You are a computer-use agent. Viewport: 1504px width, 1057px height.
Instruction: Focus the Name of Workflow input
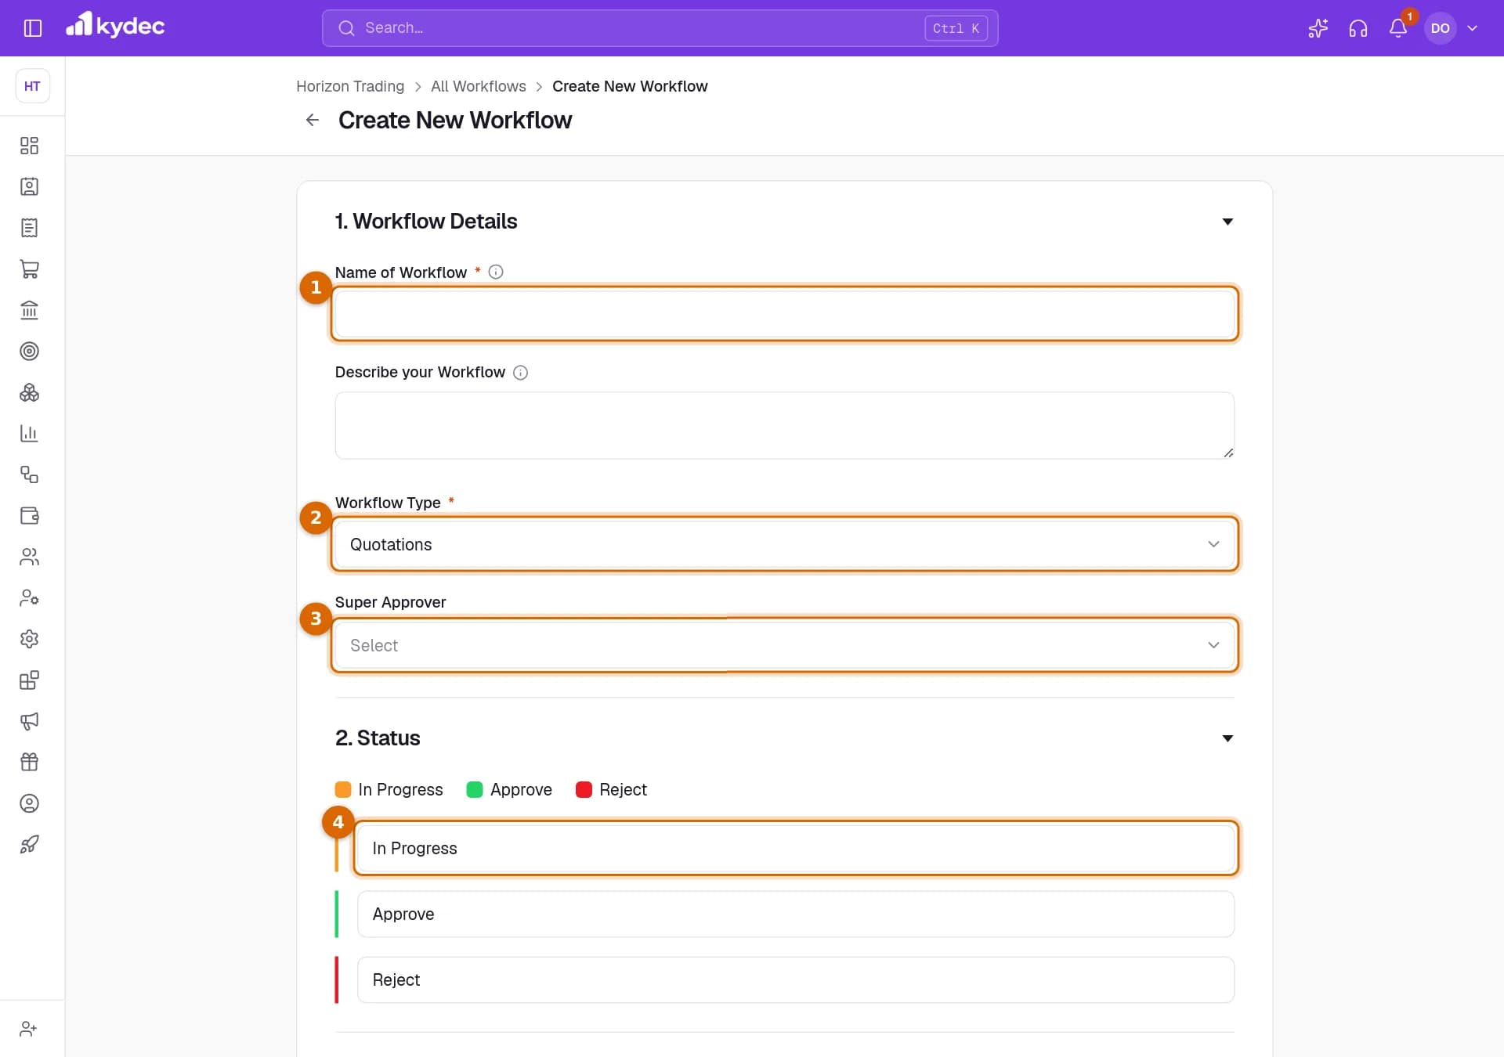click(784, 313)
